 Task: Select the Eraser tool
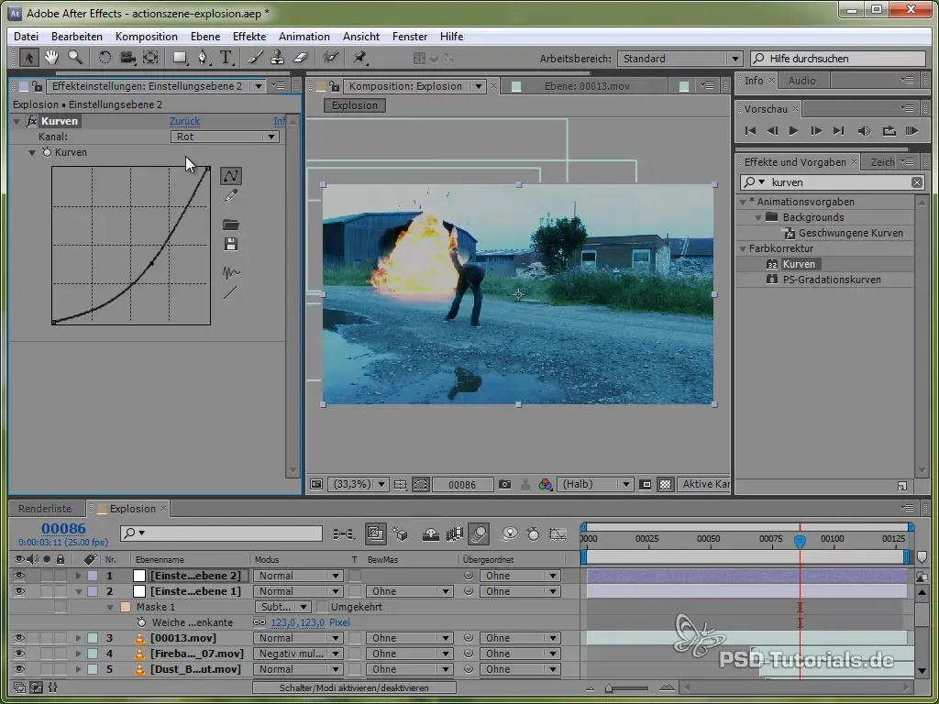300,58
